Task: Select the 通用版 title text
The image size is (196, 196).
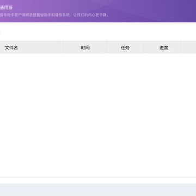Action: coord(6,8)
